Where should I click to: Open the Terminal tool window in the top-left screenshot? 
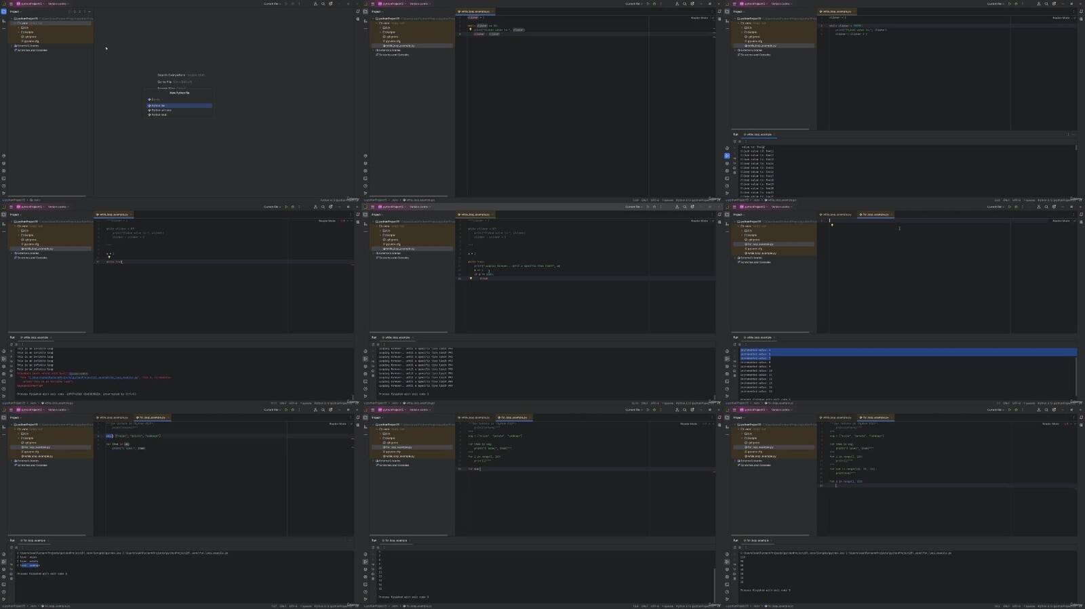click(3, 178)
